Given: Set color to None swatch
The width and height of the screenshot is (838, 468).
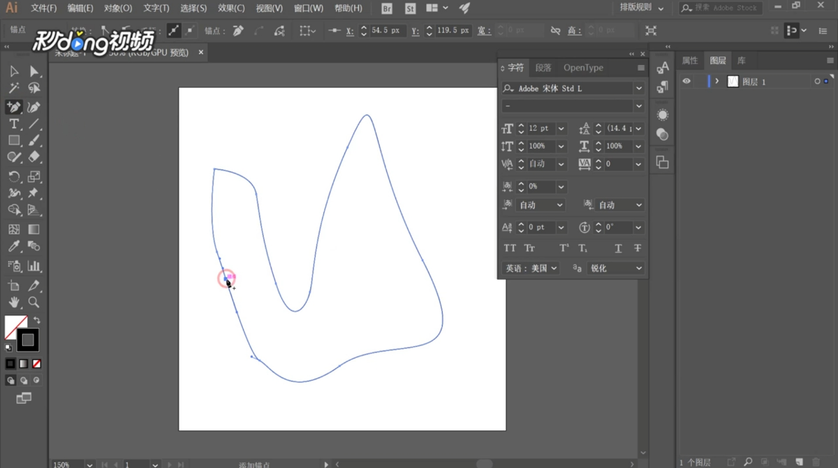Looking at the screenshot, I should [x=36, y=363].
